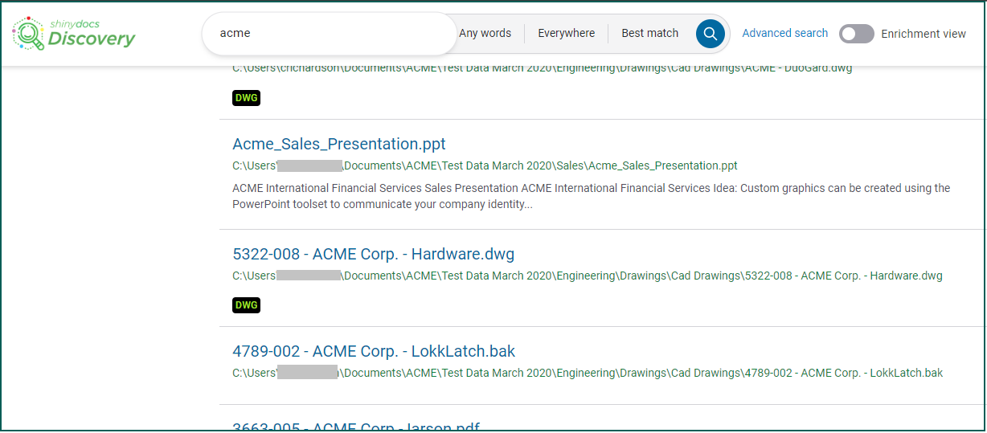Open the Best match sort dropdown
The width and height of the screenshot is (987, 433).
point(649,34)
